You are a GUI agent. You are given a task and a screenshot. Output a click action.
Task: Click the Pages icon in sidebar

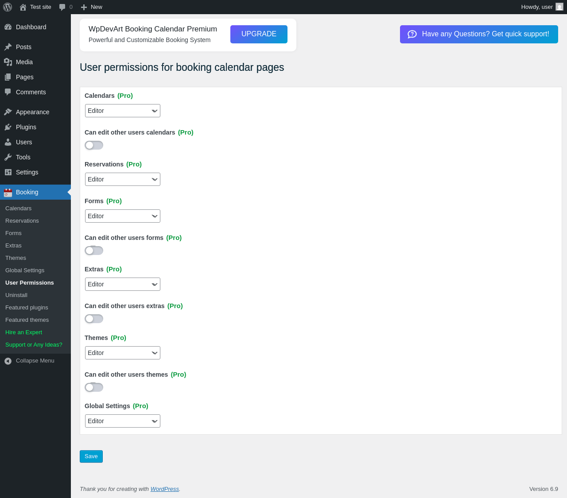pos(8,77)
